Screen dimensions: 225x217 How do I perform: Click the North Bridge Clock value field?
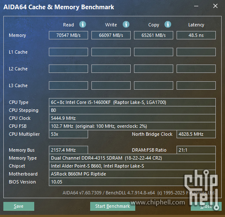click(x=196, y=134)
